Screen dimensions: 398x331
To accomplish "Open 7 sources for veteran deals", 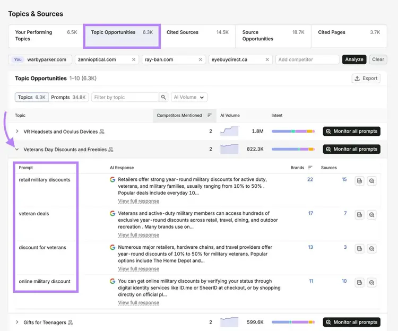I will pos(345,213).
